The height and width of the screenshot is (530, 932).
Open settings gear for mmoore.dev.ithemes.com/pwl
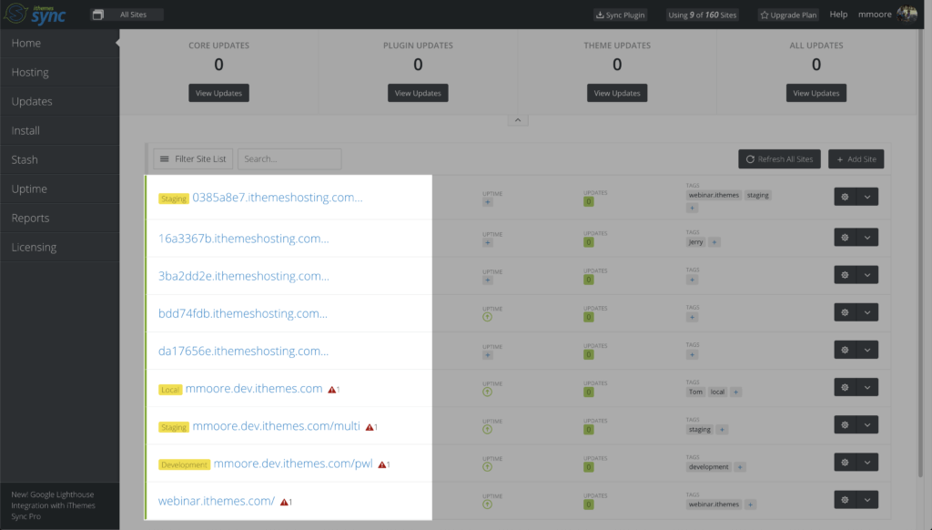[x=845, y=463]
